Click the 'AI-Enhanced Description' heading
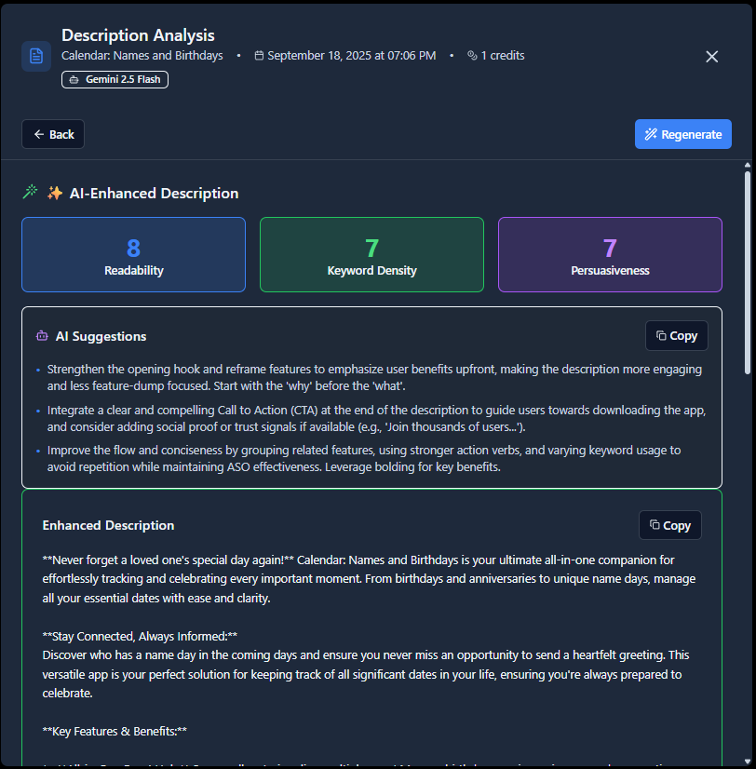 point(154,194)
